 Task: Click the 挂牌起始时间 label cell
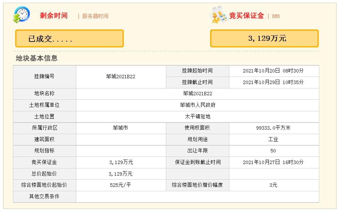tap(198, 71)
